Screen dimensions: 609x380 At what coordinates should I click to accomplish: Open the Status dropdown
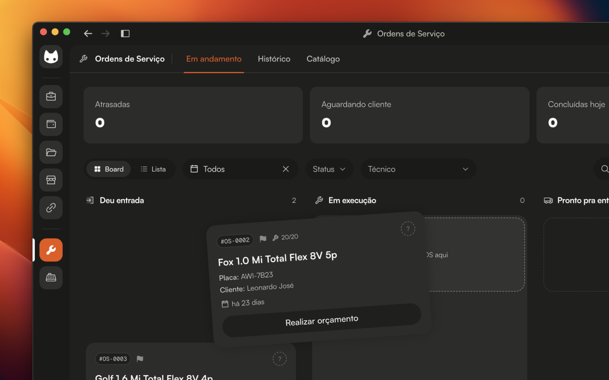pyautogui.click(x=329, y=169)
